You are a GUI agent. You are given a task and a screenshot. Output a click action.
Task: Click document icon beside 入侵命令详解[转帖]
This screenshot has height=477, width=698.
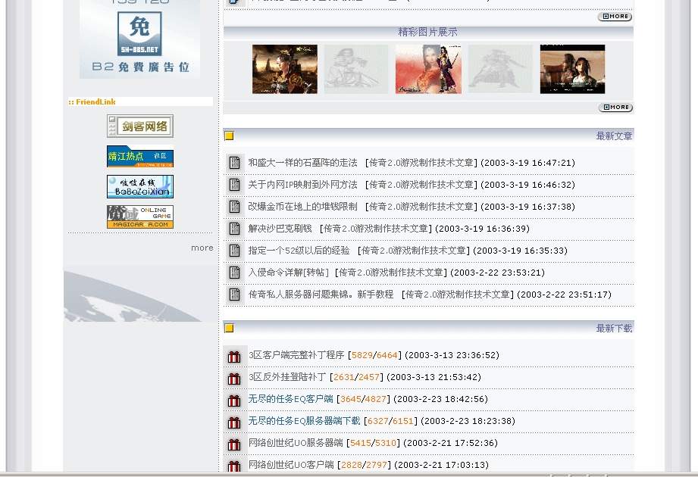234,273
